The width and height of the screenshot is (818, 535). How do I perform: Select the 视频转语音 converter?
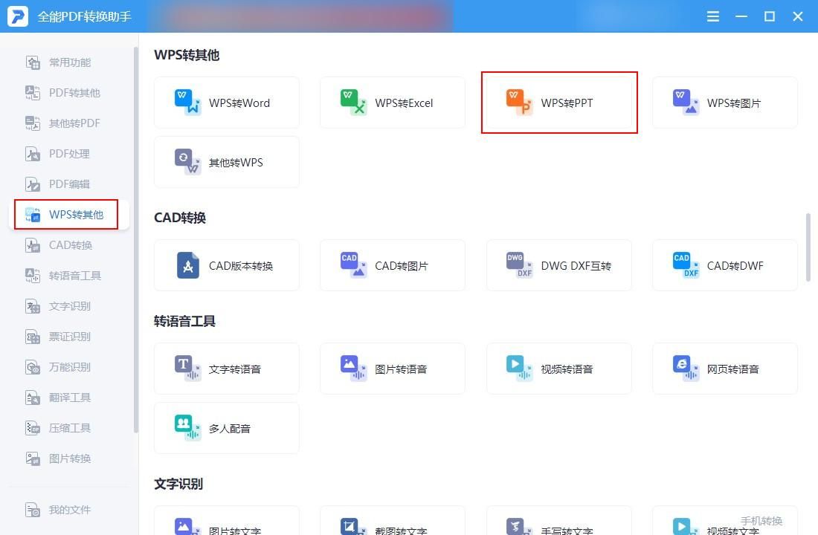pos(558,369)
